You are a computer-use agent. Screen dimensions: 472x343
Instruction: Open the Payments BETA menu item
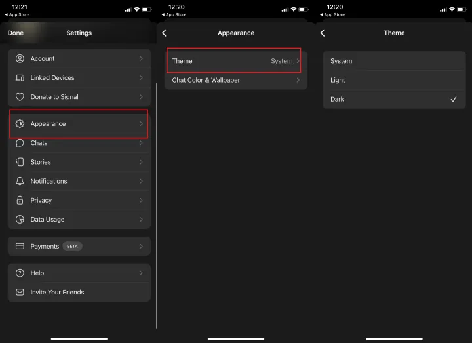click(x=79, y=247)
